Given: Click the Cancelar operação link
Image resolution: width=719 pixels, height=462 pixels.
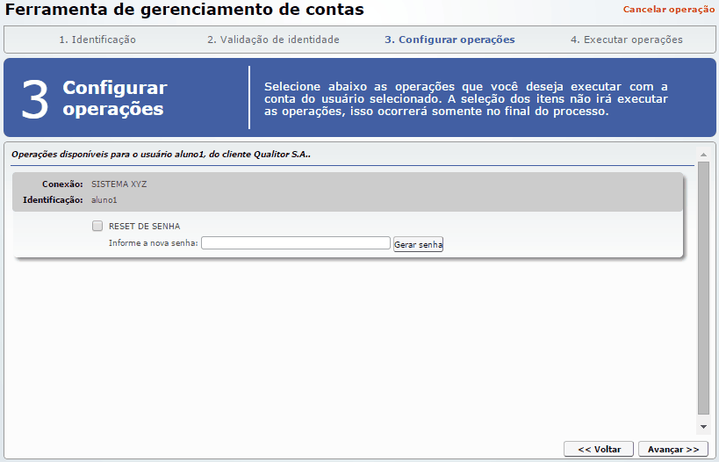Looking at the screenshot, I should coord(668,9).
